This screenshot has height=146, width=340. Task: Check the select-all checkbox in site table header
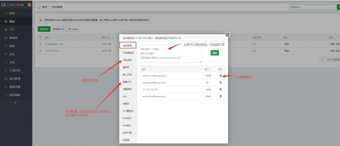41,37
